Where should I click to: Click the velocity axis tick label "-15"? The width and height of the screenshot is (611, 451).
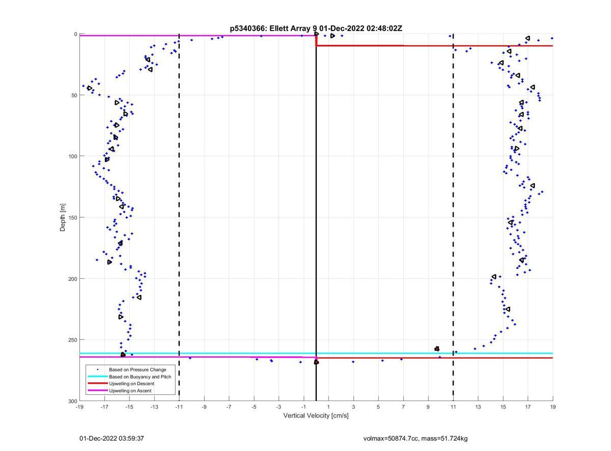tap(129, 407)
